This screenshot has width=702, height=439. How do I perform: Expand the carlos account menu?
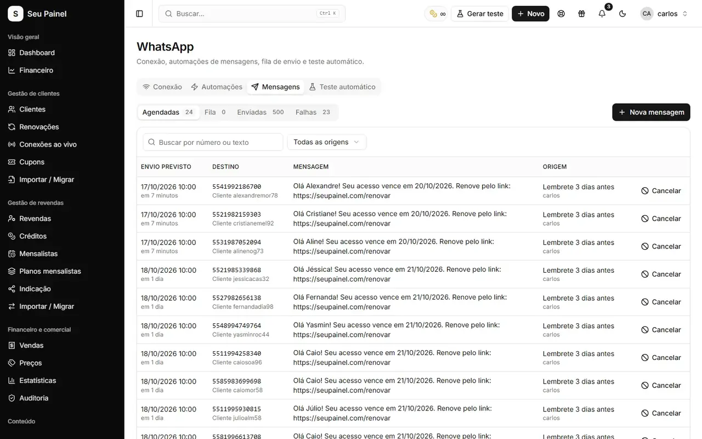click(664, 14)
